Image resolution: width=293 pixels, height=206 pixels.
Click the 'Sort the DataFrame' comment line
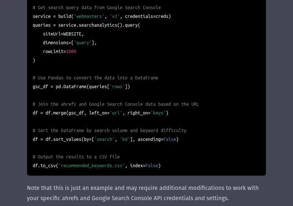click(x=109, y=131)
